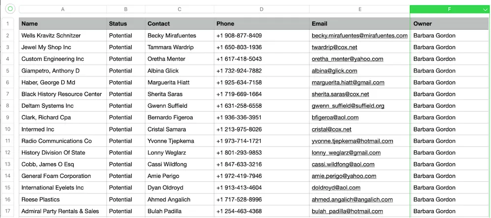Select column E header
This screenshot has height=218, width=491.
[360, 9]
